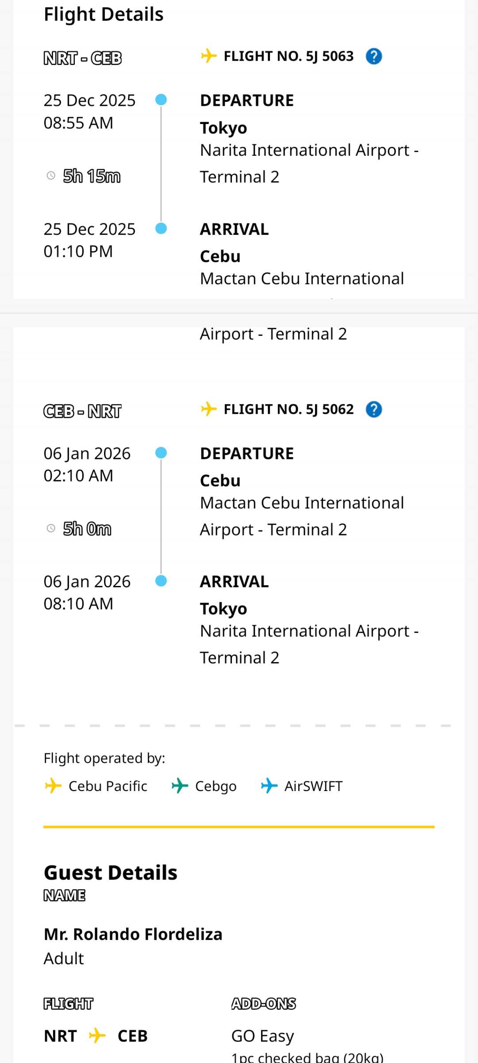The image size is (478, 1063).
Task: Select the CEB - NRT route label
Action: click(x=82, y=411)
